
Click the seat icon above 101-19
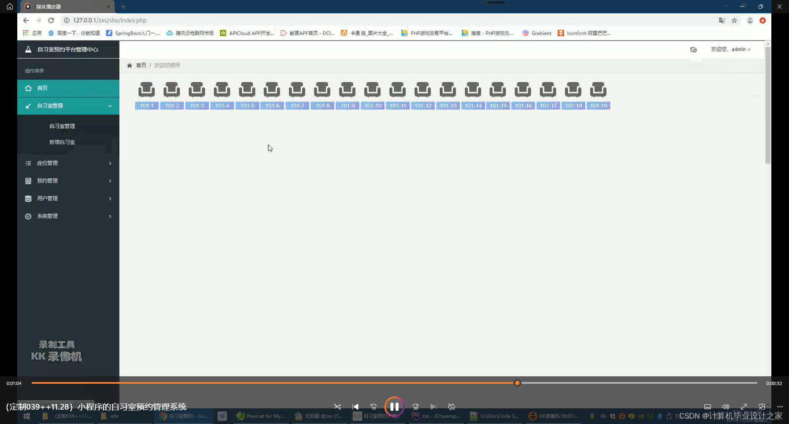598,90
